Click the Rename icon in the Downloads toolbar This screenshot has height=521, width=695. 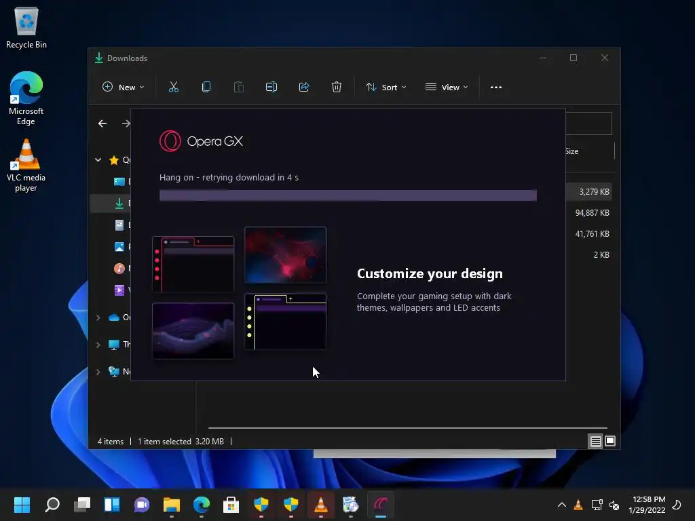271,88
